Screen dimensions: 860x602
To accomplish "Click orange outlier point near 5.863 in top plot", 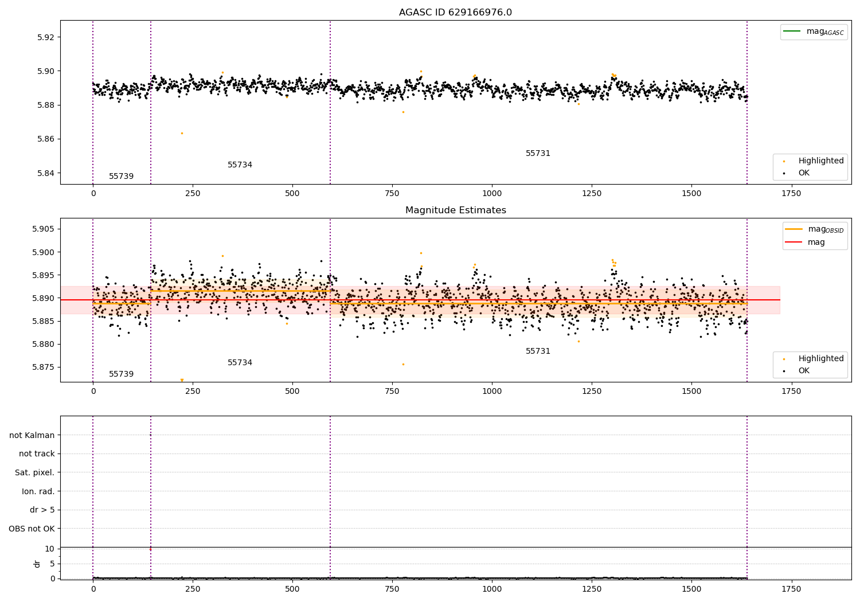I will 182,133.
